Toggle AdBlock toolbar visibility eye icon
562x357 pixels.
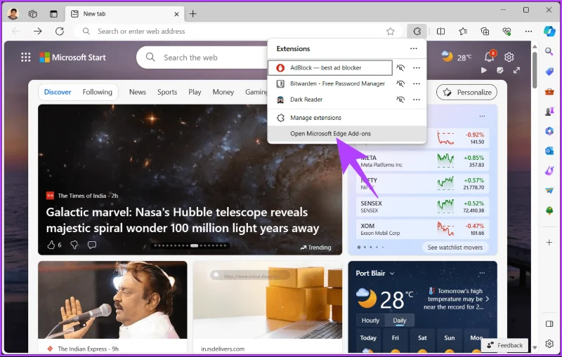click(x=400, y=67)
